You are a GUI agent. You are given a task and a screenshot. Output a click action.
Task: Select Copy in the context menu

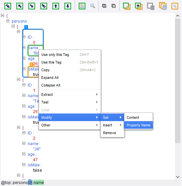click(70, 70)
